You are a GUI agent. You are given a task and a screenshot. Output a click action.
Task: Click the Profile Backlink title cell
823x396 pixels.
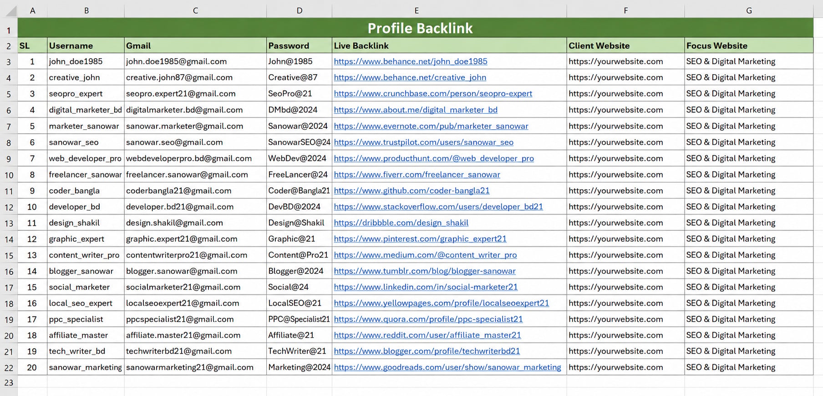415,28
